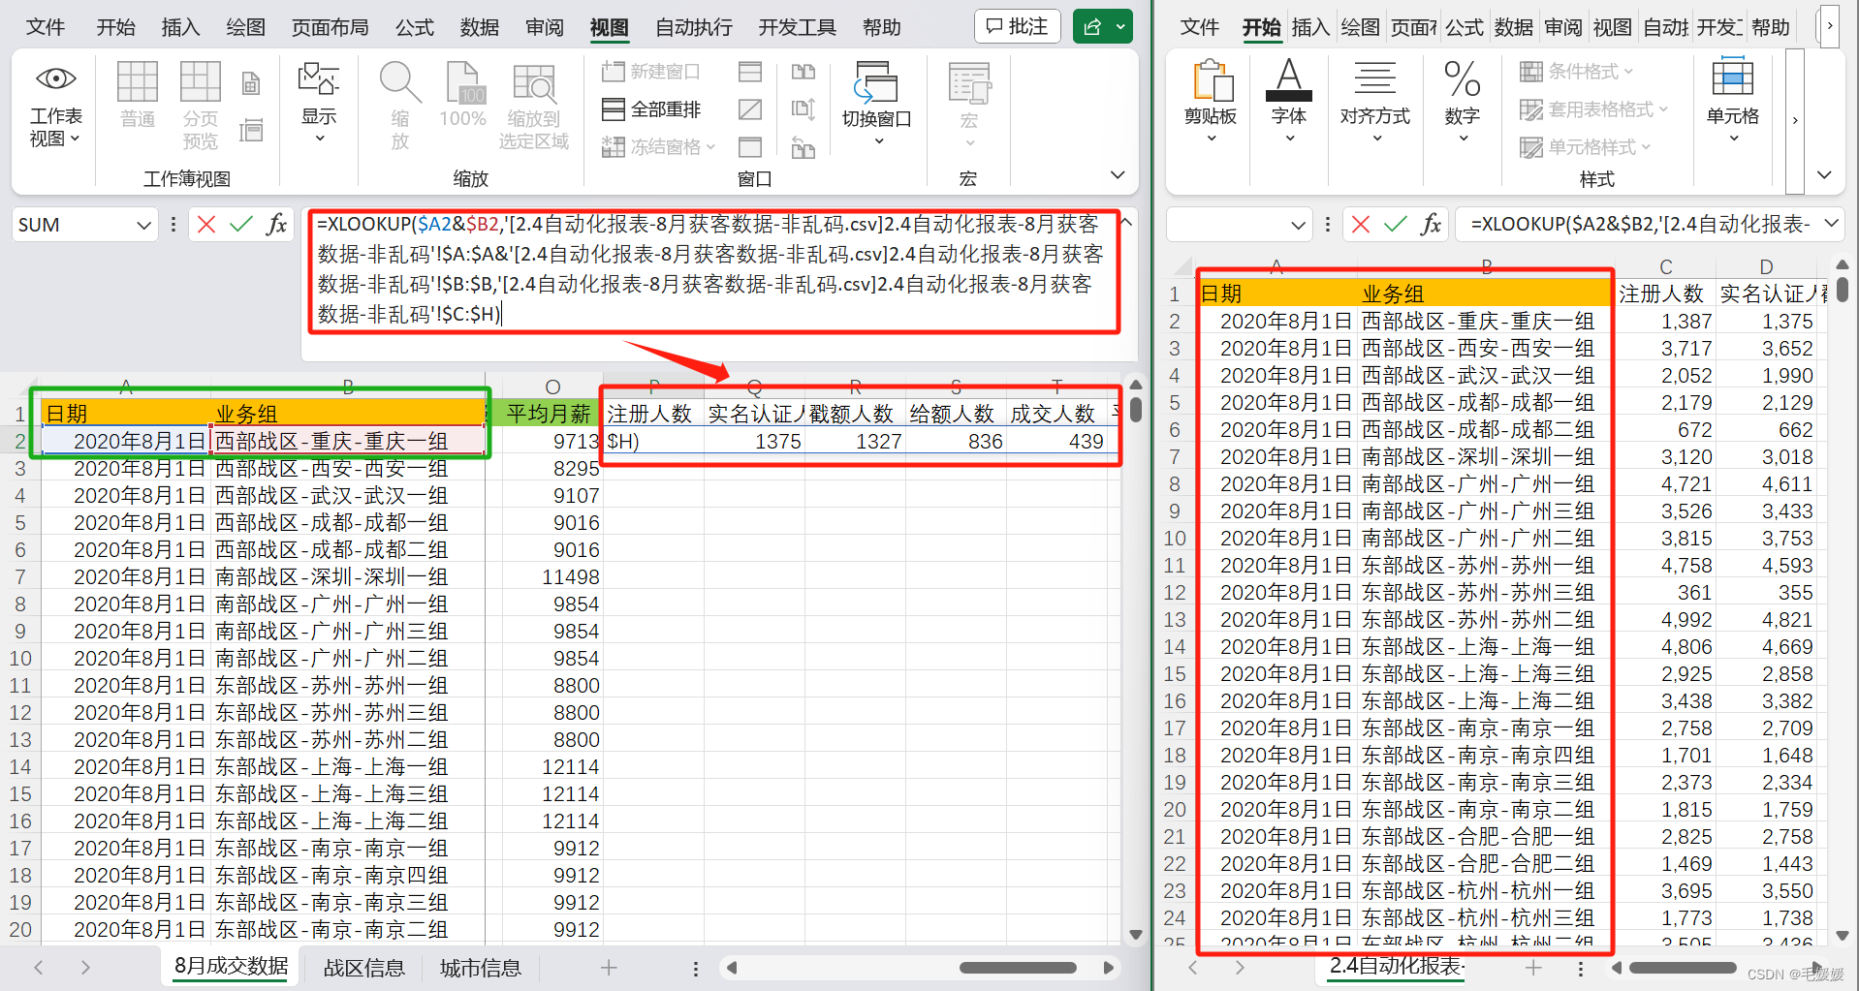Viewport: 1859px width, 991px height.
Task: Confirm formula entry in right window
Action: point(1396,225)
